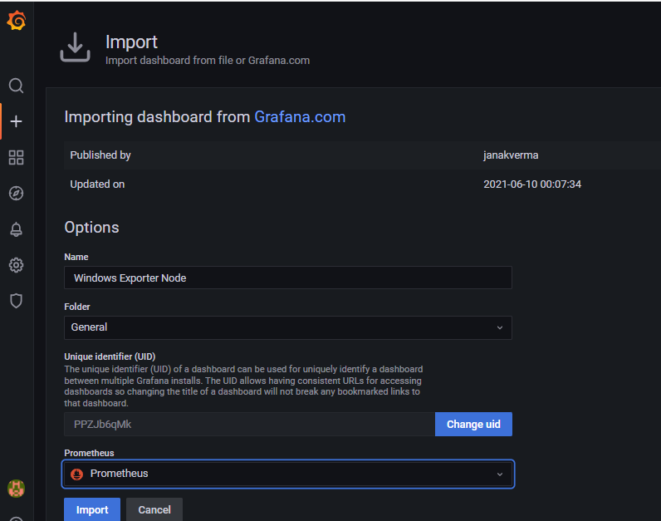Click the Import button
The image size is (661, 521).
92,509
